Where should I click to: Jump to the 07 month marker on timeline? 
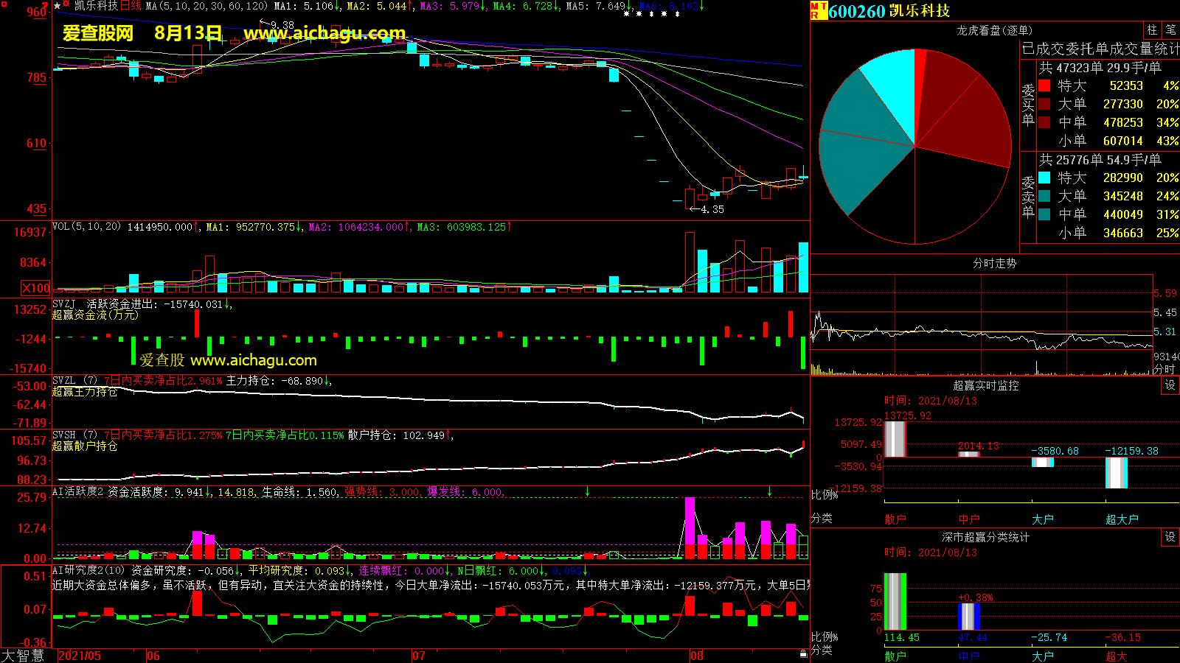[x=418, y=656]
